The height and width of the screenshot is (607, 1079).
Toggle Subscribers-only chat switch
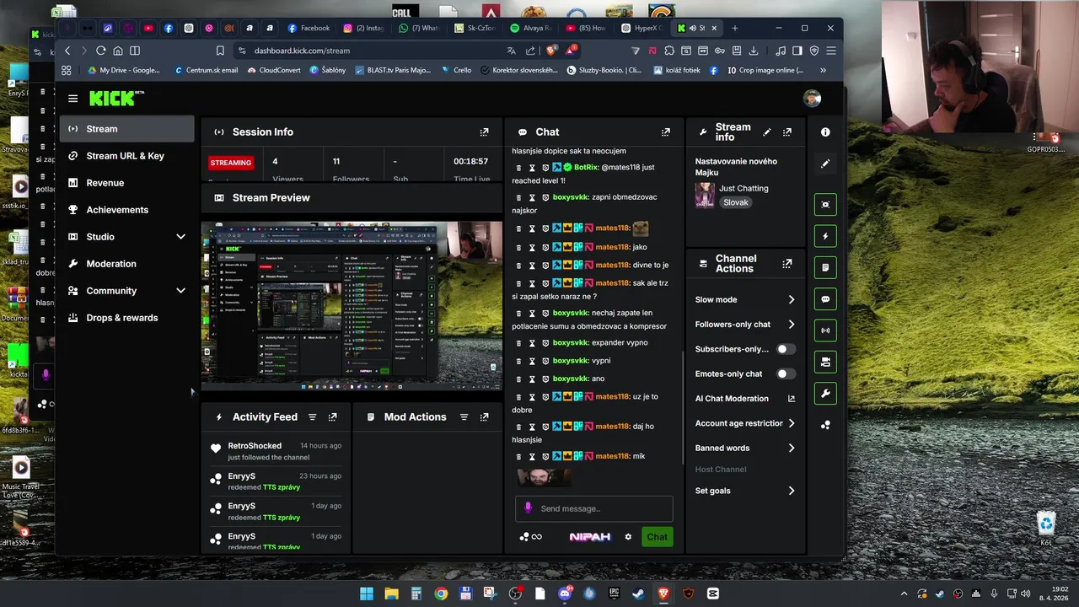click(x=785, y=349)
